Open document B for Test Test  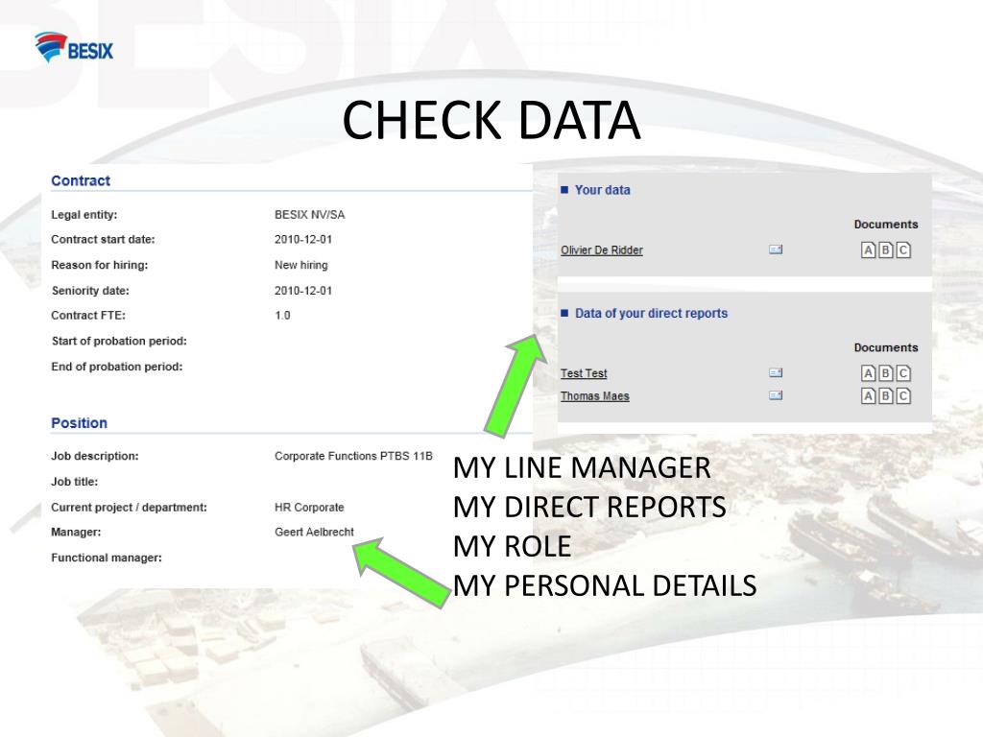(x=886, y=373)
